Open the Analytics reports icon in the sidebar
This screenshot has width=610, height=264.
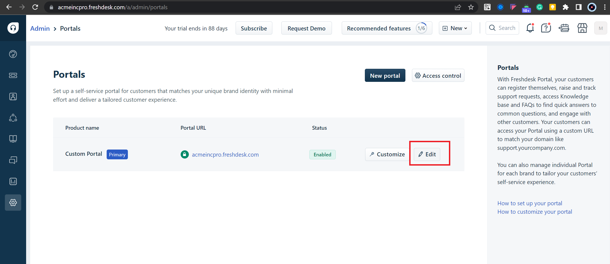coord(13,181)
